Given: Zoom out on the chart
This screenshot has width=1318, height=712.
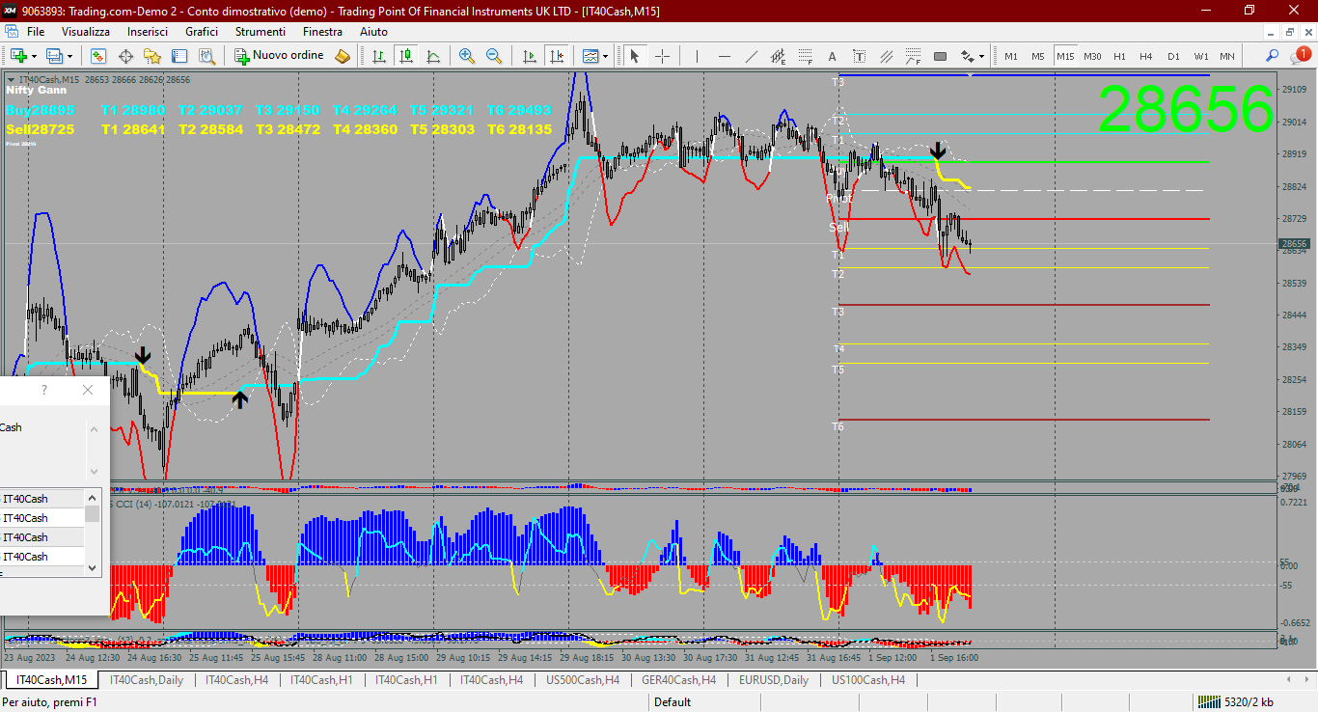Looking at the screenshot, I should coord(494,56).
